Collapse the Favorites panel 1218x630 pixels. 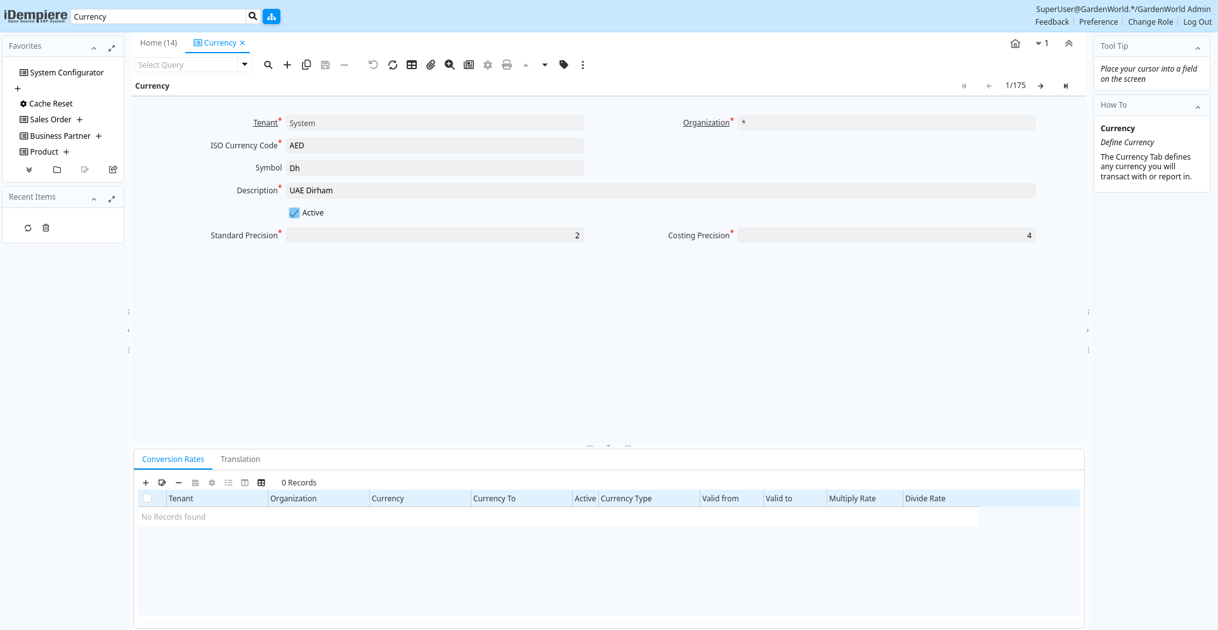coord(94,48)
